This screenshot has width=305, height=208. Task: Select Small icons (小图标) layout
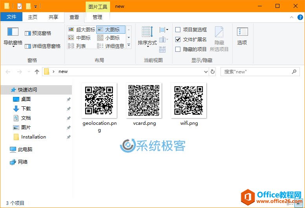point(108,38)
